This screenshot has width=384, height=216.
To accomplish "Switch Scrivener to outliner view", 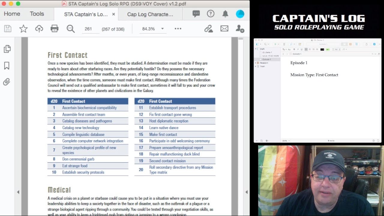I will click(x=356, y=44).
